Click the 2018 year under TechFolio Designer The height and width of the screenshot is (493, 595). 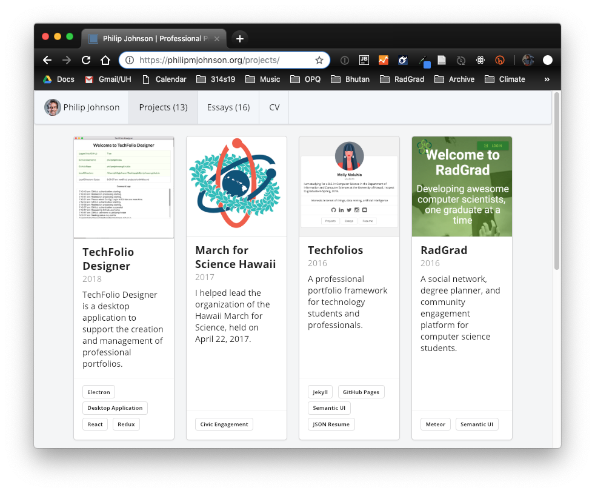pyautogui.click(x=92, y=279)
